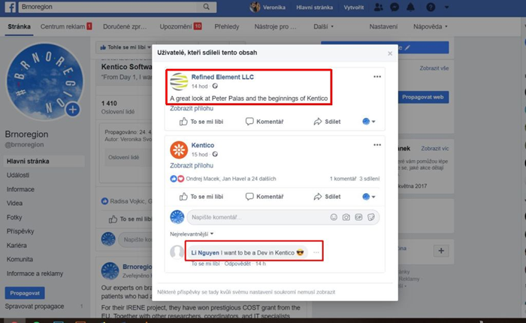526x323 pixels.
Task: Share the Kentico post
Action: (327, 197)
